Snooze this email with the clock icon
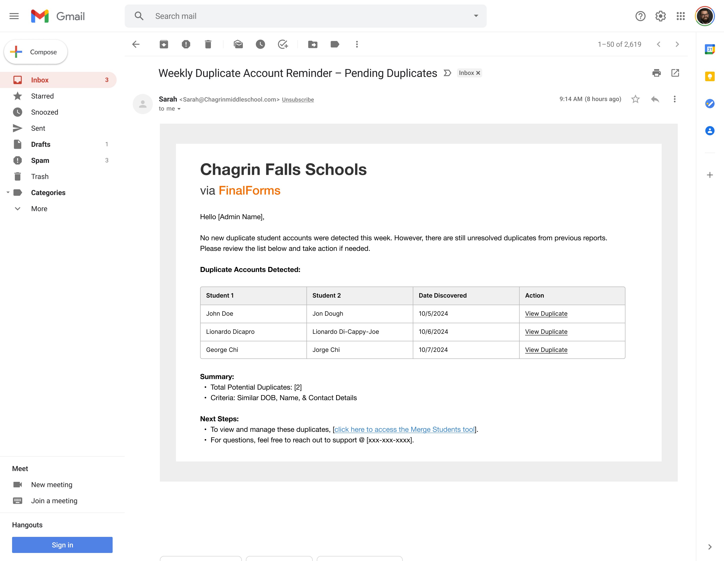The image size is (724, 561). [x=260, y=44]
